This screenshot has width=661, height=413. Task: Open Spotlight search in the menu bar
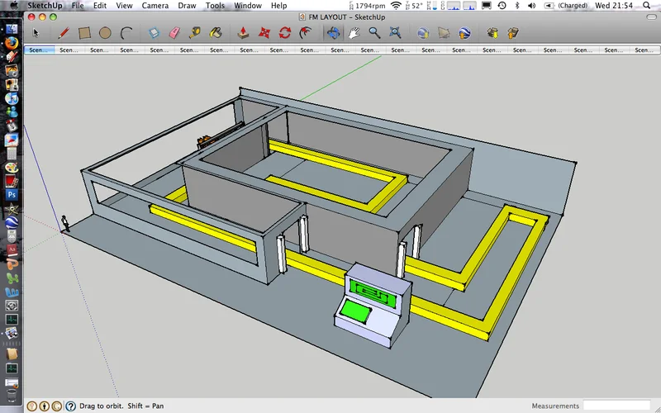(x=647, y=6)
